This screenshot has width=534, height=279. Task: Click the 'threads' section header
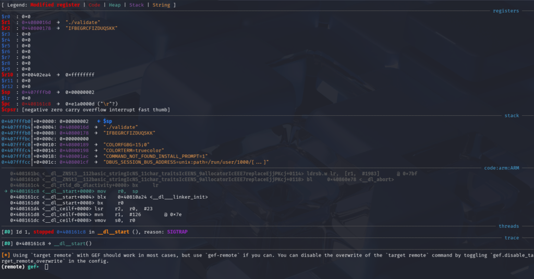click(x=509, y=226)
